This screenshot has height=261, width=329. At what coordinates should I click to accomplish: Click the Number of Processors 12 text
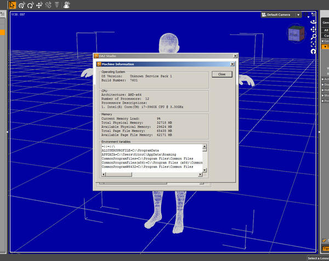pyautogui.click(x=125, y=99)
